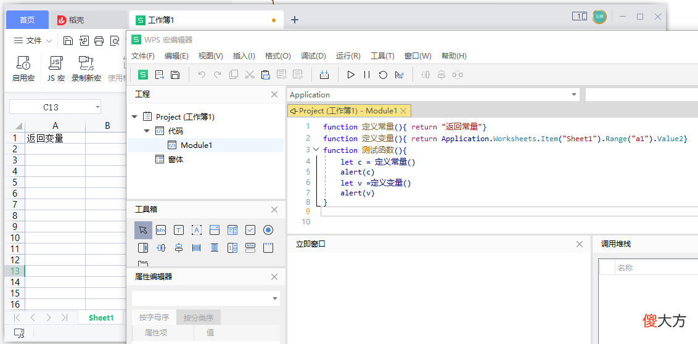The width and height of the screenshot is (698, 344).
Task: Open a new tab with the plus button
Action: pyautogui.click(x=294, y=20)
